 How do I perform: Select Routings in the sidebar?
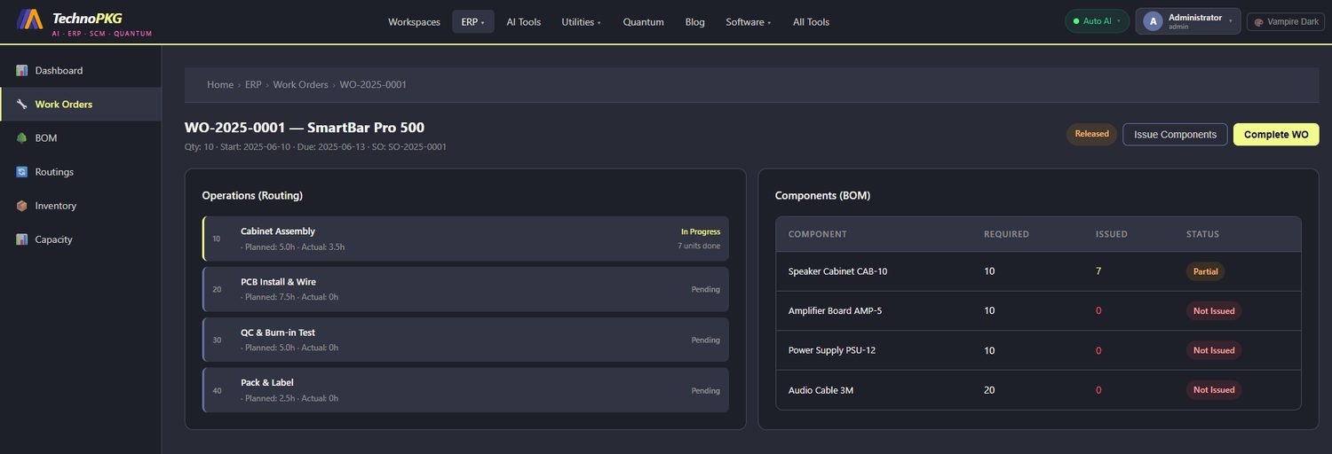point(81,171)
